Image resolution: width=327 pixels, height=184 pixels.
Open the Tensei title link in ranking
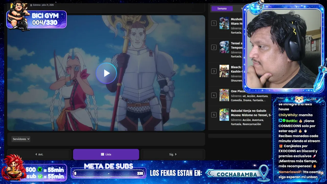[237, 45]
